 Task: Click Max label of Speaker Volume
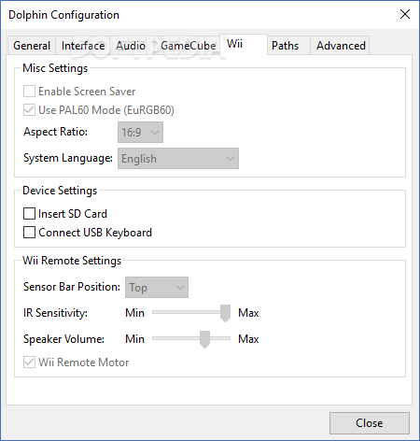[248, 339]
